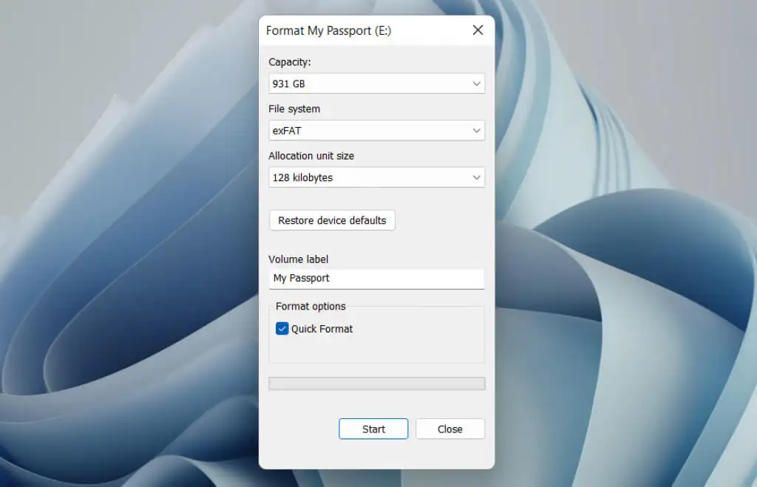Close the Format My Passport dialog
The image size is (757, 487).
[478, 30]
